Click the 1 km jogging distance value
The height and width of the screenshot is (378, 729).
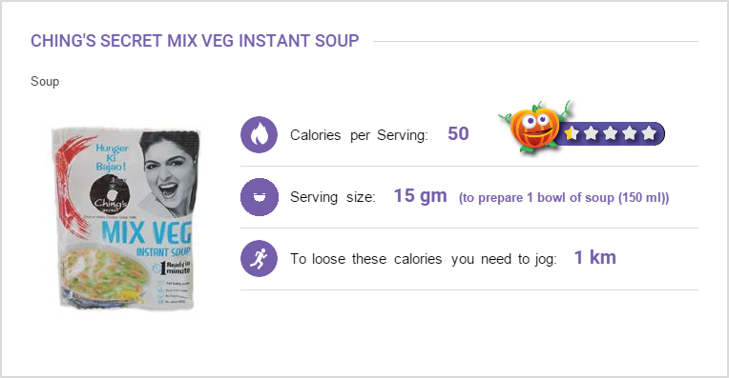(x=595, y=257)
